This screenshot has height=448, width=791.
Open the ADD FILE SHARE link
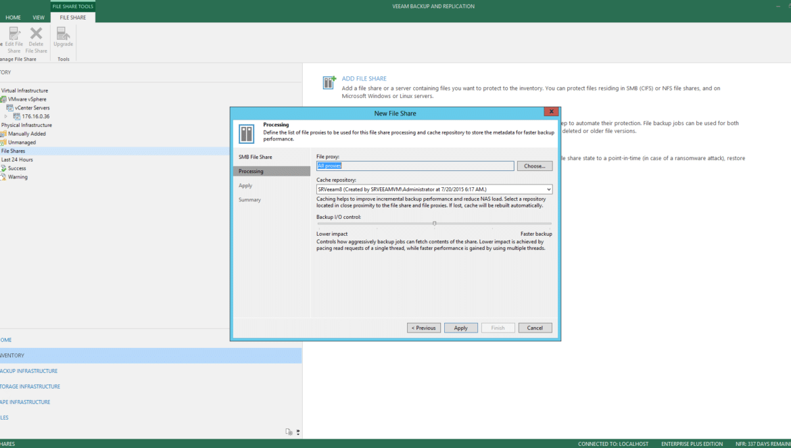click(364, 78)
